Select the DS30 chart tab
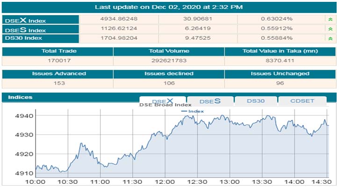Viewport: 339px width, 187px height. click(x=256, y=101)
